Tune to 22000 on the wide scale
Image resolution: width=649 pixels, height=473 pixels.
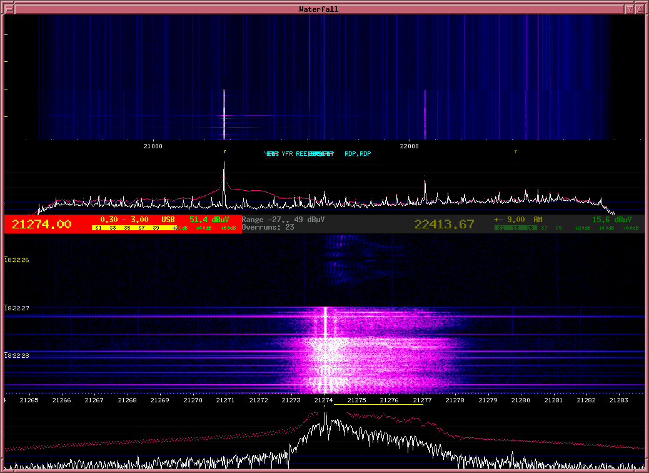(x=409, y=146)
